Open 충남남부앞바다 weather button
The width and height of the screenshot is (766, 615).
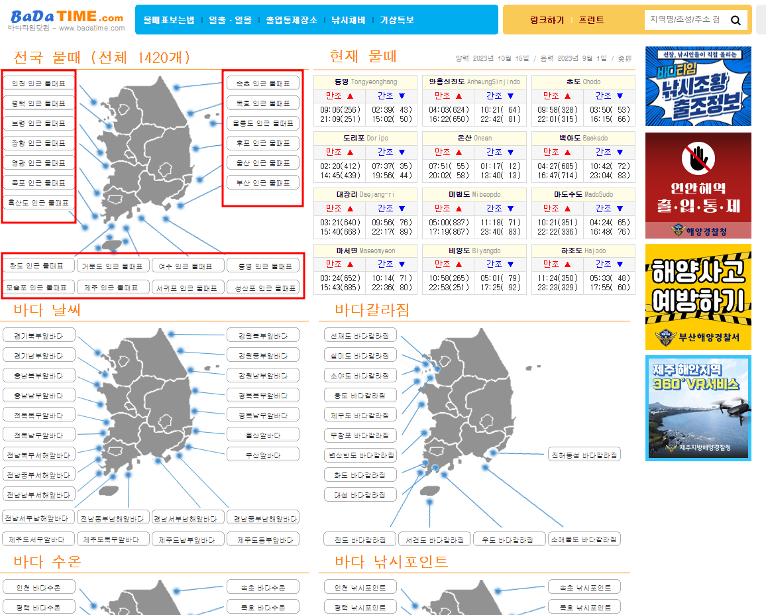38,395
